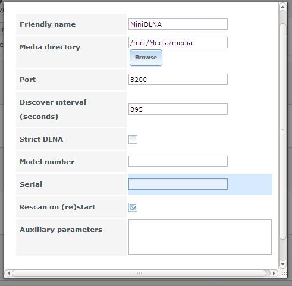This screenshot has width=292, height=286.
Task: Click the Discover interval field showing 895
Action: (x=178, y=109)
